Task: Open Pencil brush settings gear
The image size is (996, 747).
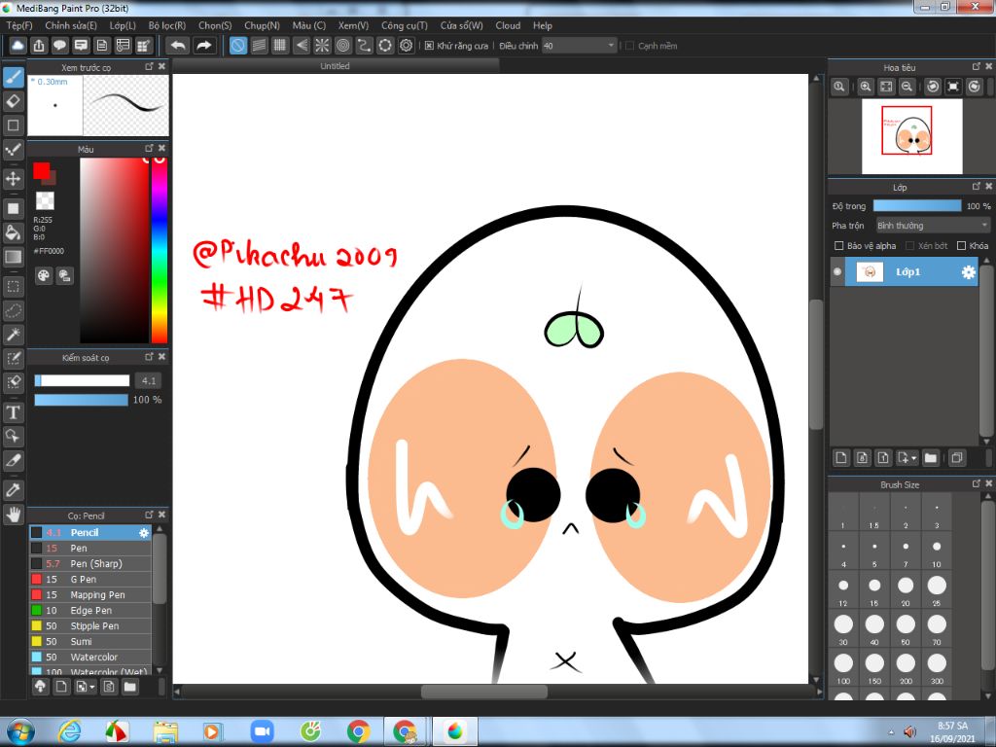Action: 144,533
